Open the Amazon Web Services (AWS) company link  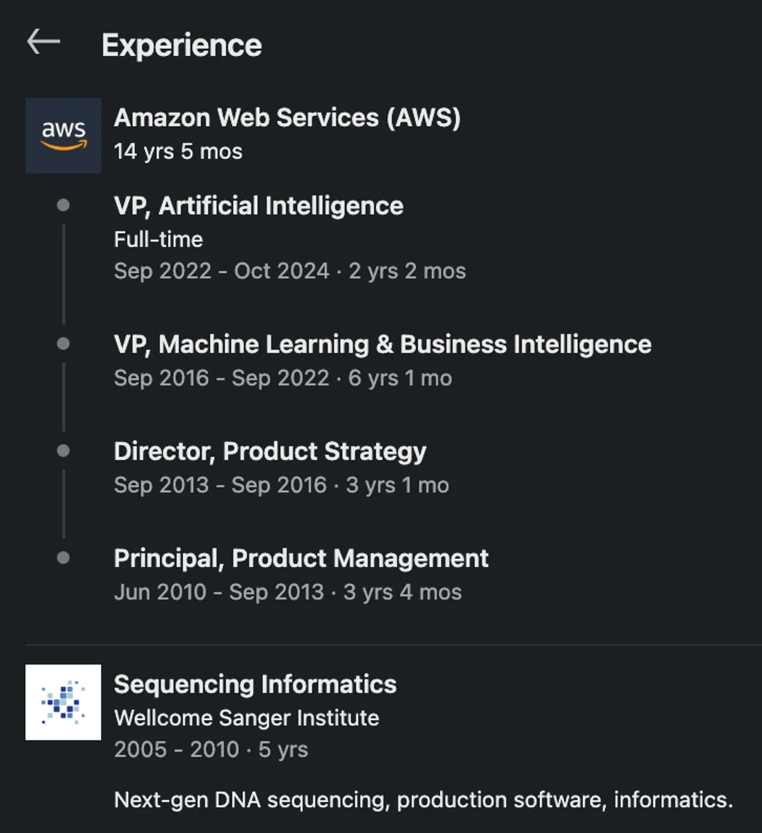287,117
